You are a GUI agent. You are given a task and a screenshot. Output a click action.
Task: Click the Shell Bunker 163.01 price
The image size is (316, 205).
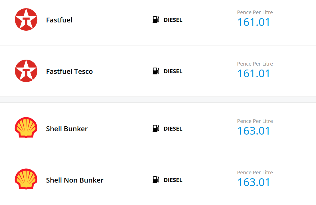pos(254,131)
